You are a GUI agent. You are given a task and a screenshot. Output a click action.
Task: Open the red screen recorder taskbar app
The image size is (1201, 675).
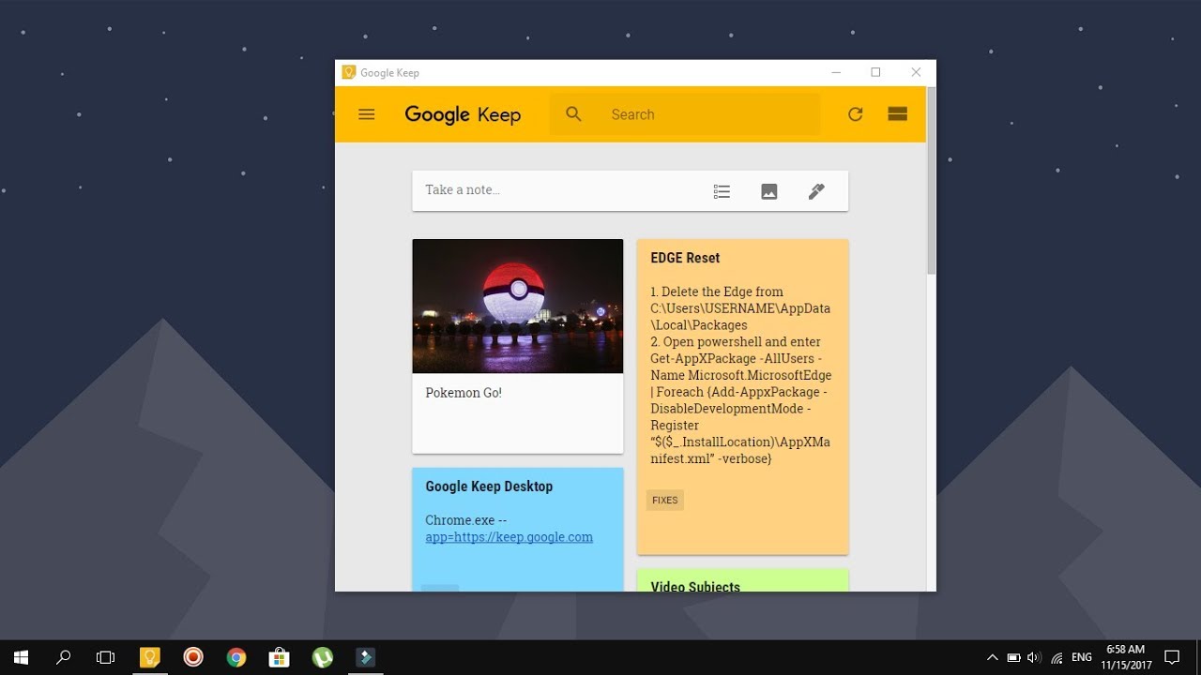193,657
